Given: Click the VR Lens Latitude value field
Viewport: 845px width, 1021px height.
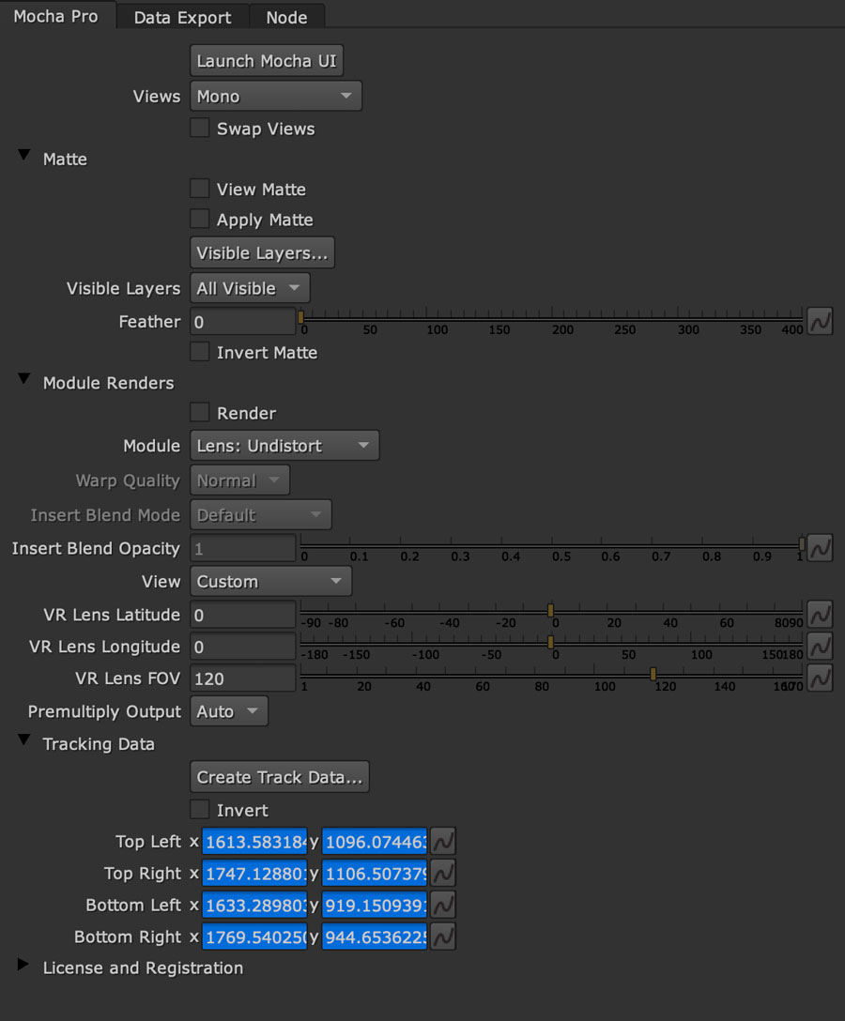Looking at the screenshot, I should pos(243,615).
